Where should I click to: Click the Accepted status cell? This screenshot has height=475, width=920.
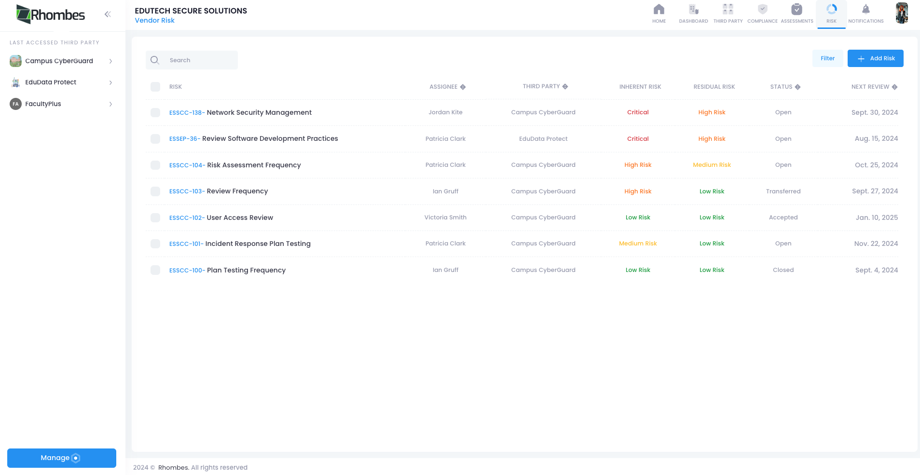pyautogui.click(x=783, y=217)
